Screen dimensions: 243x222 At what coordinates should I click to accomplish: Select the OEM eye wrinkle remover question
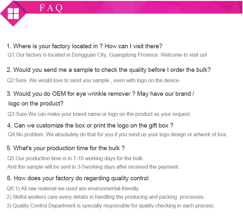click(100, 94)
